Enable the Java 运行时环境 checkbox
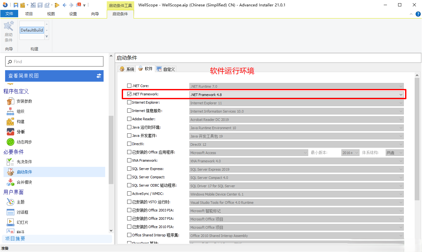Viewport: 422px width, 252px height. (x=129, y=127)
